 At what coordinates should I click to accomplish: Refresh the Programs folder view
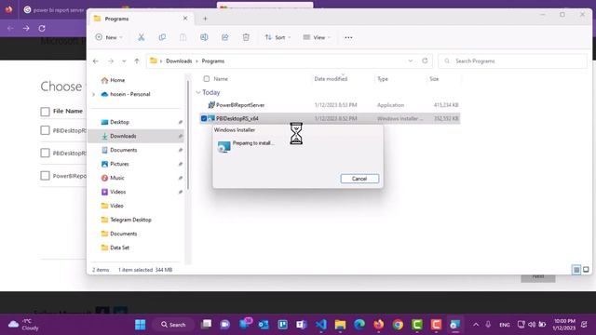tap(425, 60)
